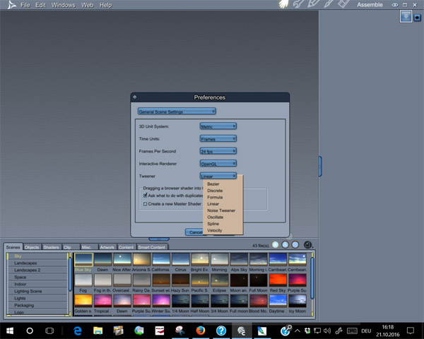Open the browser file menu icon beside size circles
This screenshot has height=339, width=424.
(307, 244)
